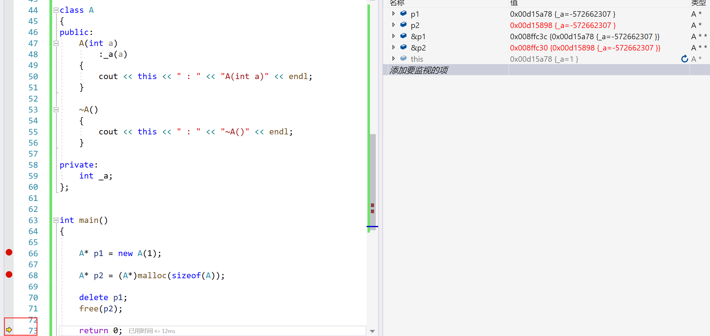
Task: Expand the p1 watch entry
Action: coord(393,14)
